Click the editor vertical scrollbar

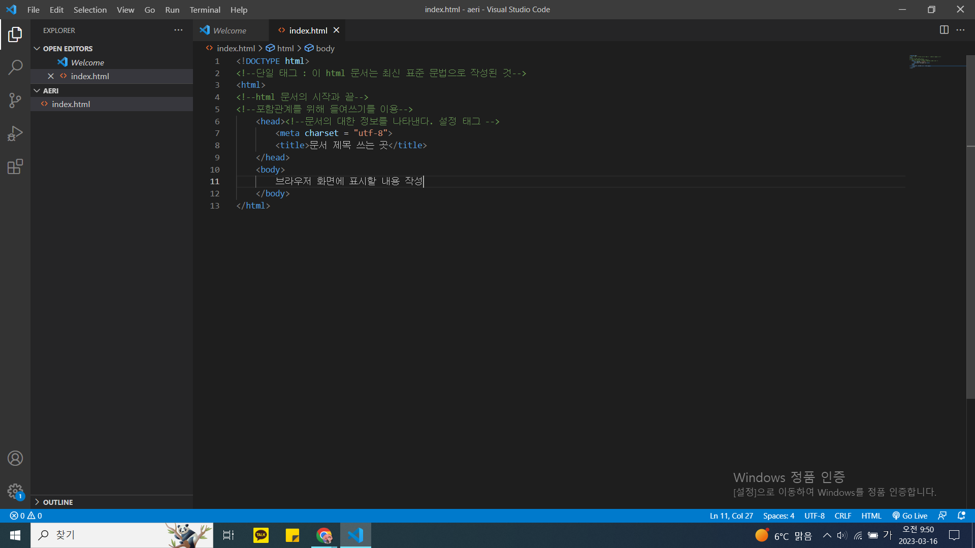(970, 228)
